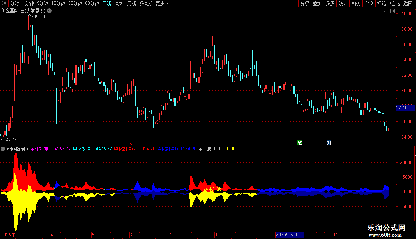Click the 2025/09/15 date marker

290,235
